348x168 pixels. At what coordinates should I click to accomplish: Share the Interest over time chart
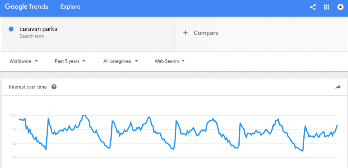click(338, 87)
